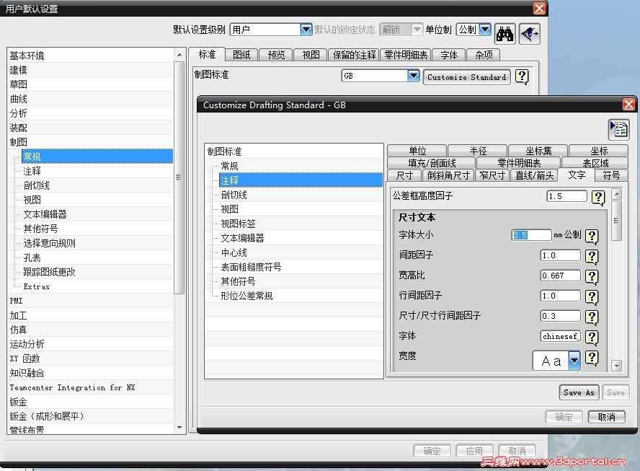This screenshot has height=471, width=640.
Task: Select 表面粗糙度符号 tree item
Action: pyautogui.click(x=251, y=267)
